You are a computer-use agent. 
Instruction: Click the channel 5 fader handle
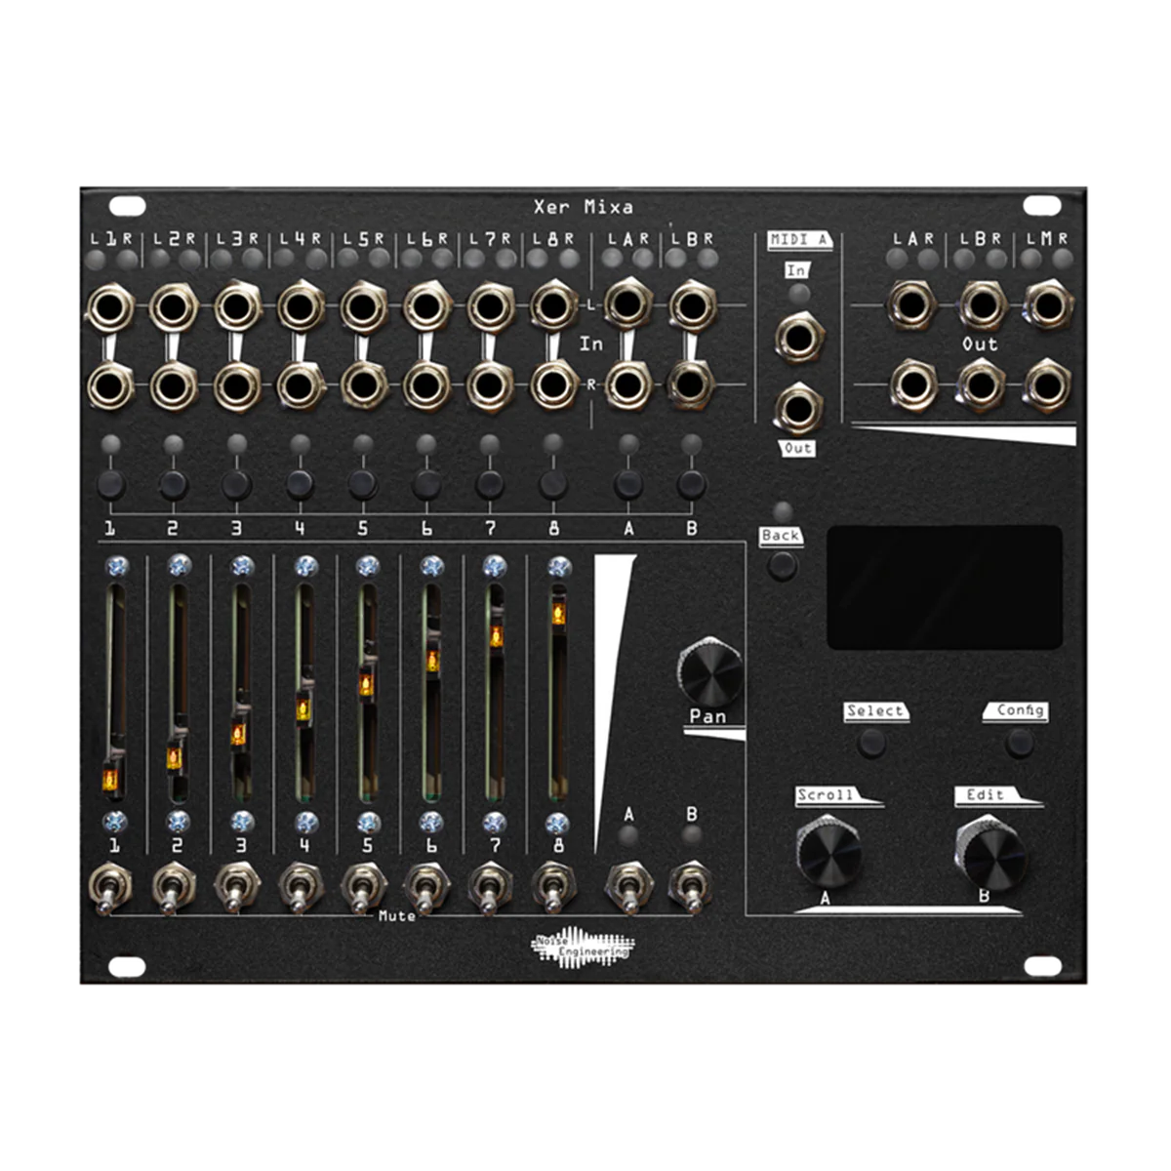tap(366, 685)
